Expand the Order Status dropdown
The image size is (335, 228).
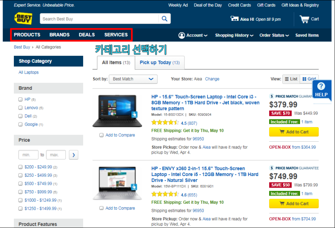tap(274, 35)
